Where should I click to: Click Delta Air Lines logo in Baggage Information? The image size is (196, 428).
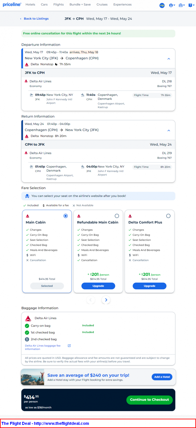point(28,318)
